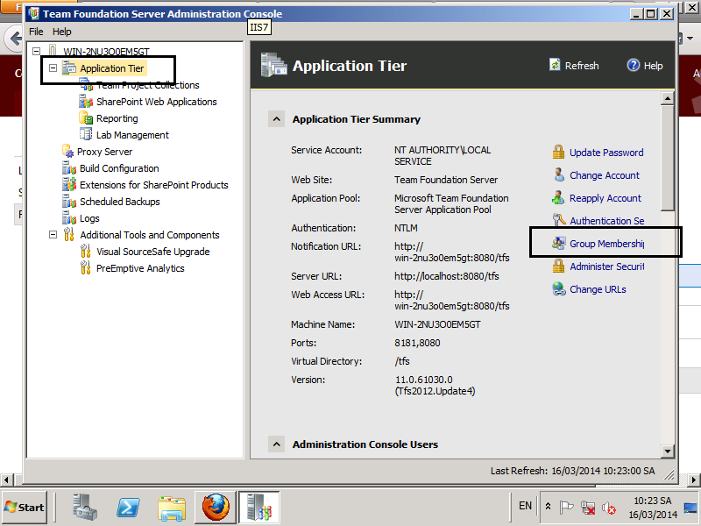Click the Application Tier tree node icon
This screenshot has width=701, height=526.
69,68
